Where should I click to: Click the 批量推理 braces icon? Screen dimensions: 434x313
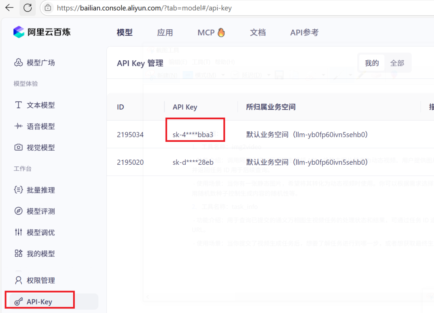[x=18, y=190]
